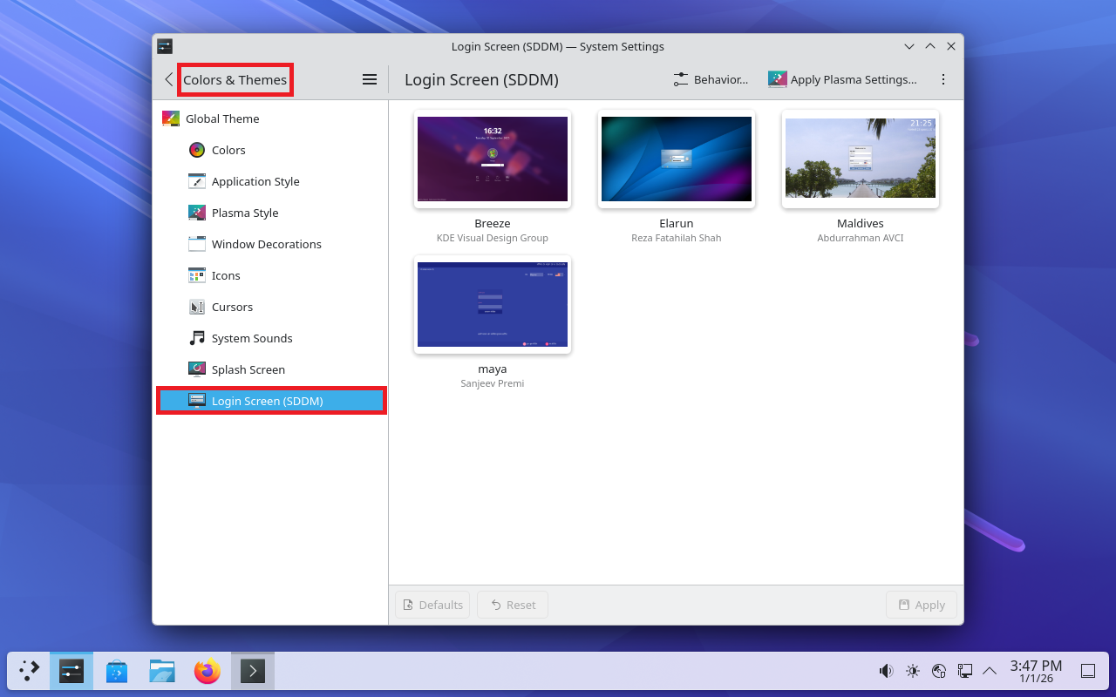Image resolution: width=1116 pixels, height=697 pixels.
Task: Open the Cursors settings page
Action: pyautogui.click(x=232, y=307)
